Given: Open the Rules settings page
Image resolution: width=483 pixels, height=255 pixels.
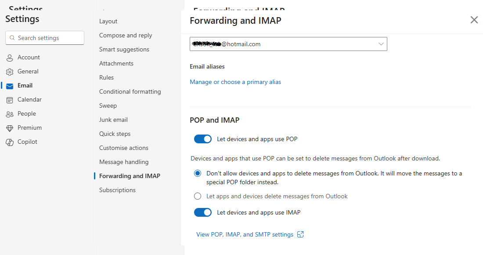Looking at the screenshot, I should coord(106,78).
